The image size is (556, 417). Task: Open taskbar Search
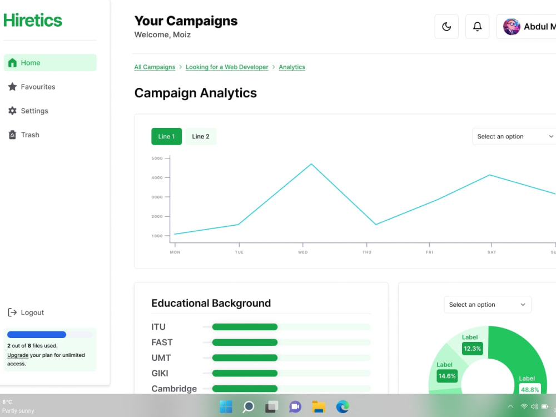tap(248, 406)
